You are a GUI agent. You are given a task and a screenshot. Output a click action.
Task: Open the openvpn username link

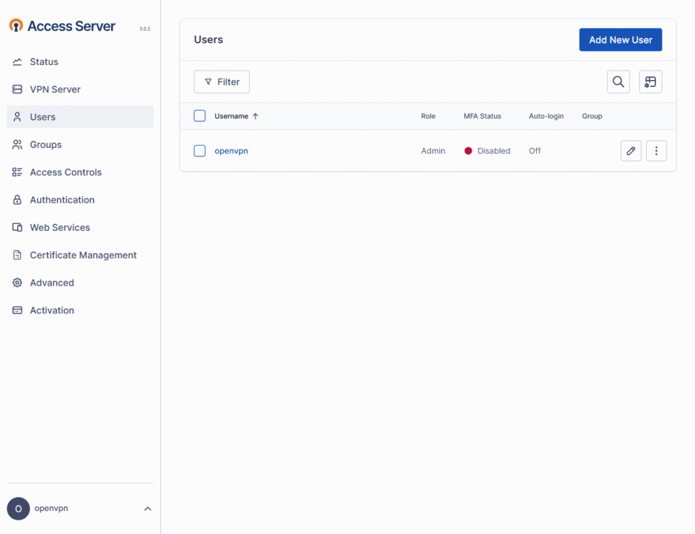tap(231, 151)
